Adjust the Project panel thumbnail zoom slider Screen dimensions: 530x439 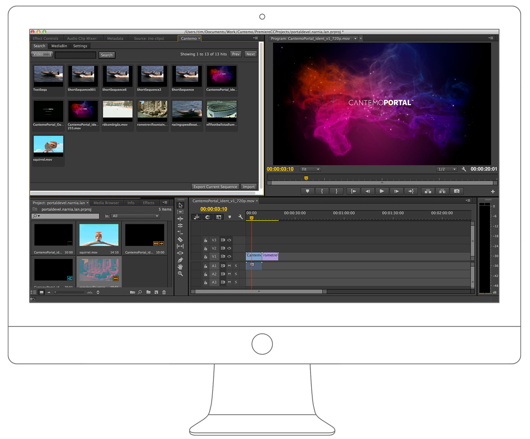click(69, 292)
